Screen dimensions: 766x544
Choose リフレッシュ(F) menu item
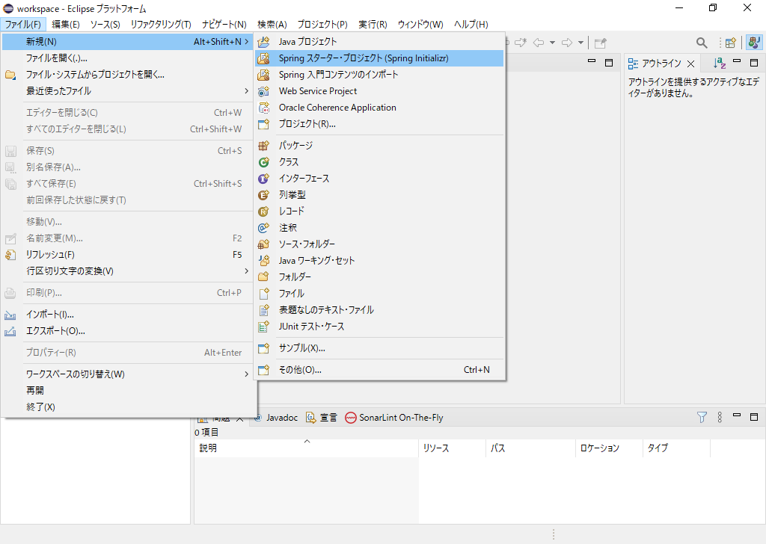point(127,255)
